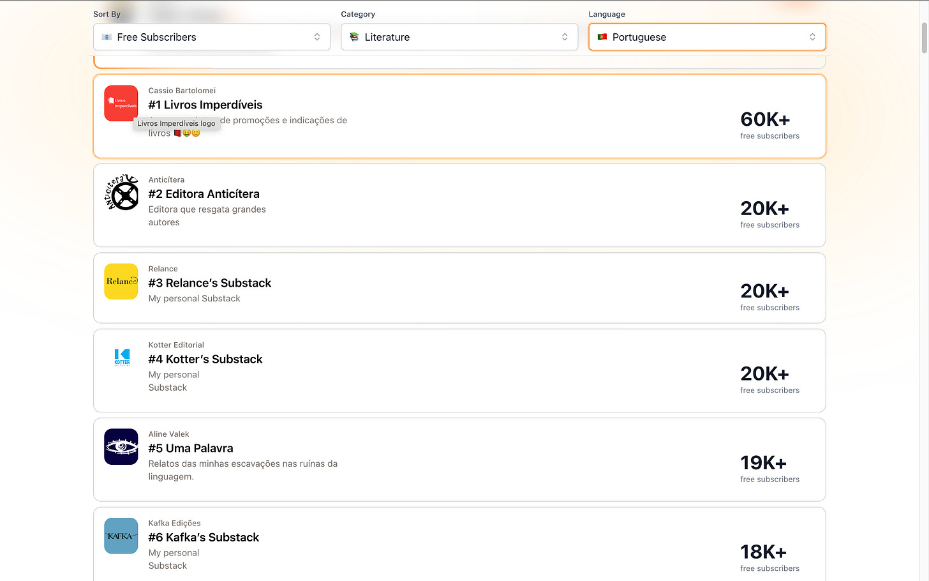Click the yellow Relance logo
Image resolution: width=929 pixels, height=581 pixels.
coord(121,282)
